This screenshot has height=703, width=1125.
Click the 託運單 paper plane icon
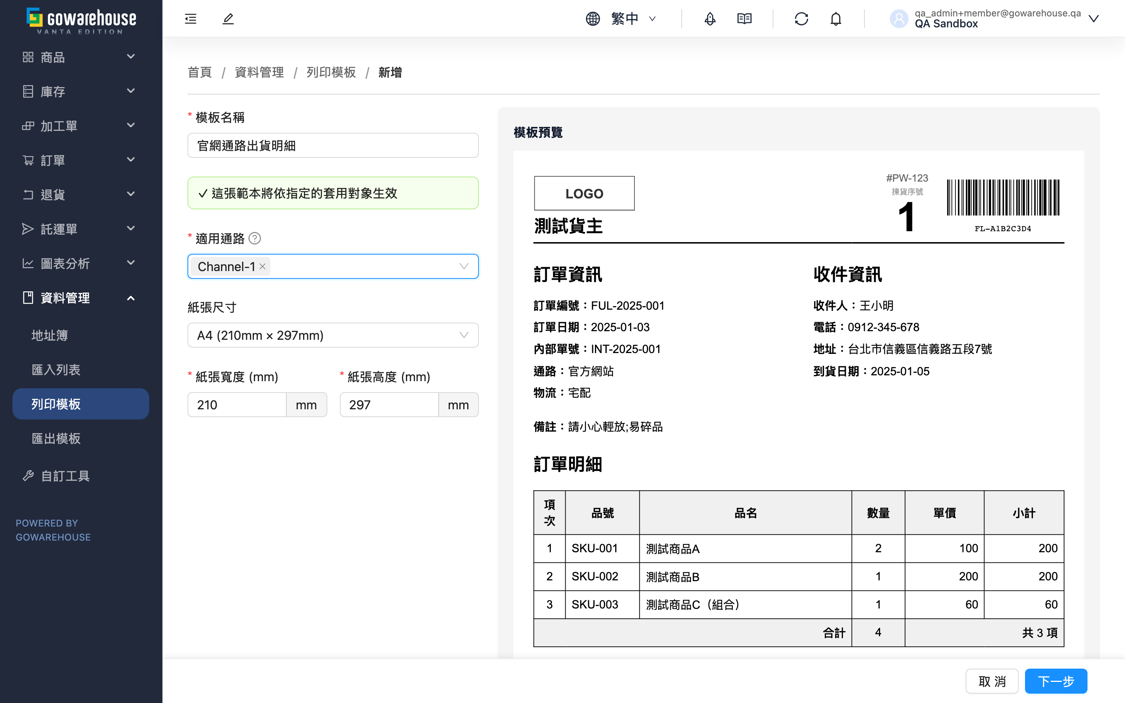point(28,229)
